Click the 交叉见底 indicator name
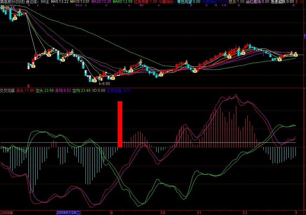The image size is (306, 215). 7,91
